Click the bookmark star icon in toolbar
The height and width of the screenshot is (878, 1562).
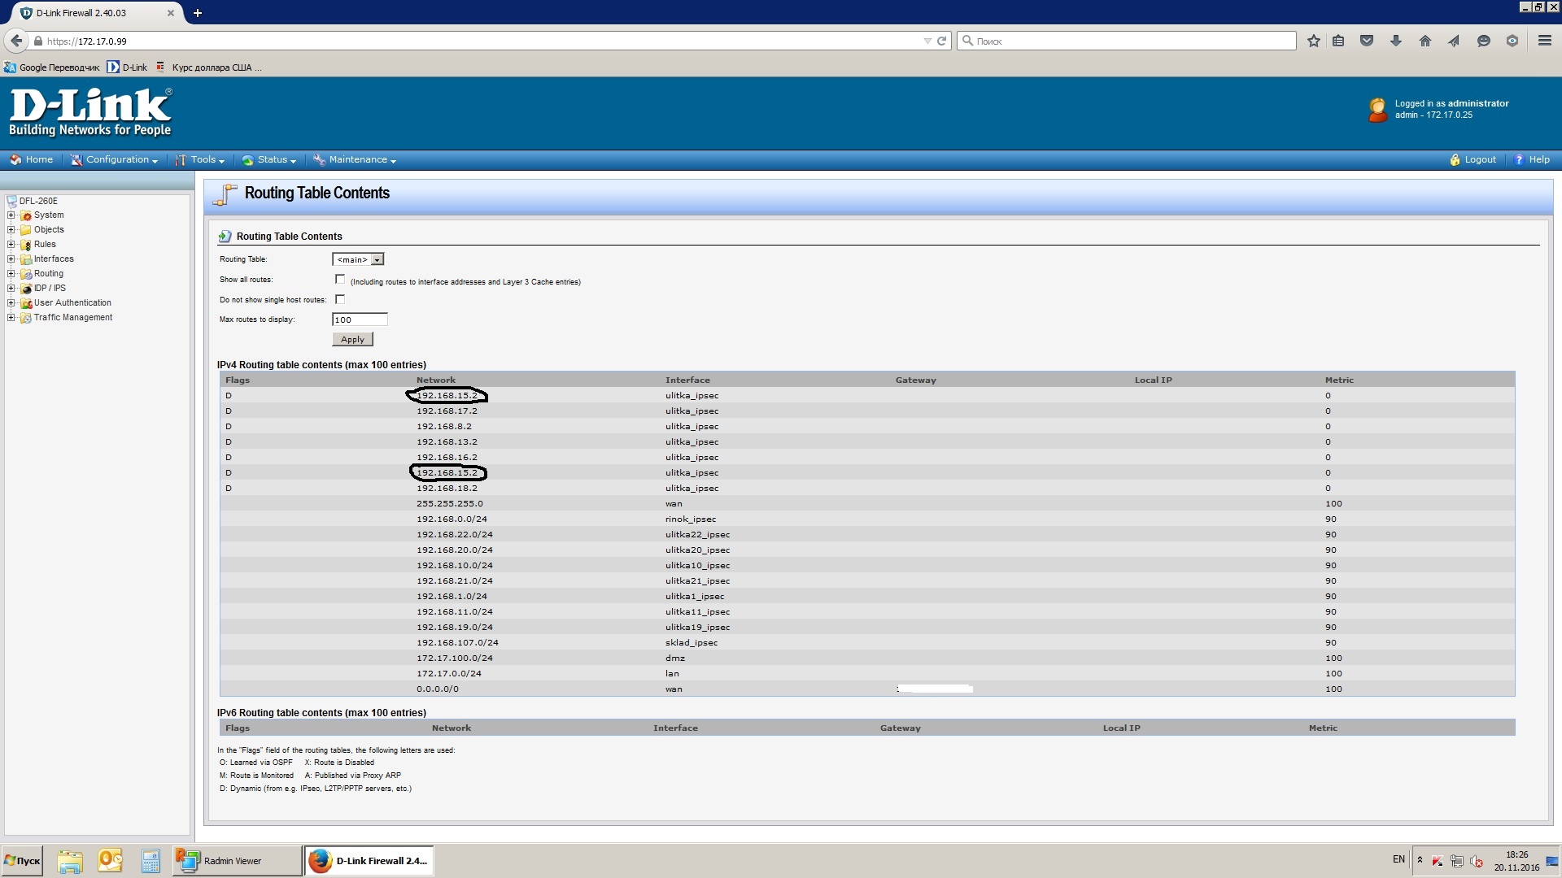1313,41
